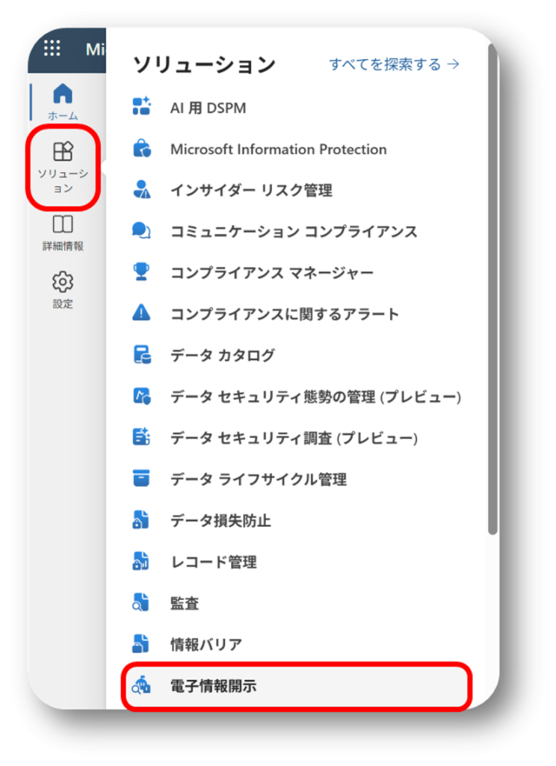Image resolution: width=556 pixels, height=766 pixels.
Task: Open データ セキュリティ調査 (プレビュー)
Action: tap(294, 438)
